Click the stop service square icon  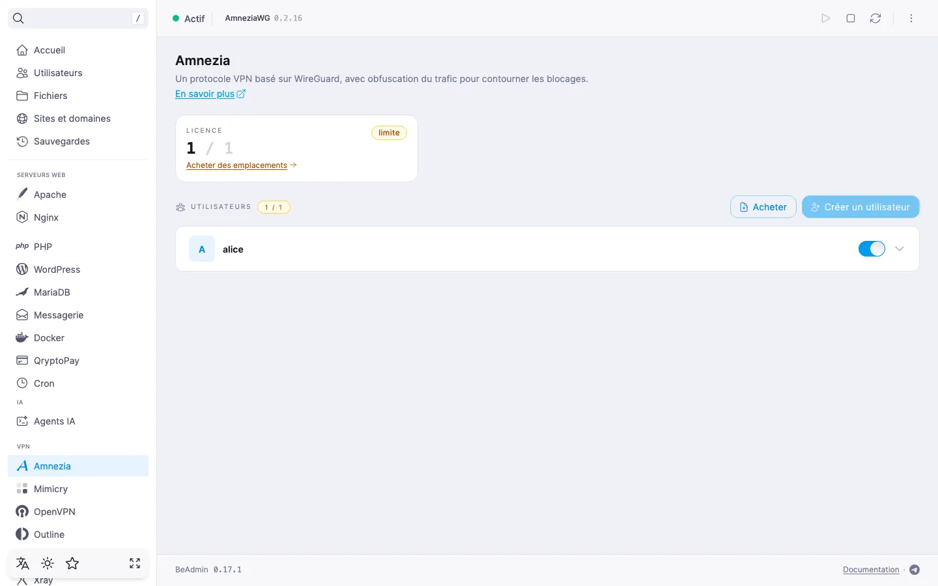851,18
